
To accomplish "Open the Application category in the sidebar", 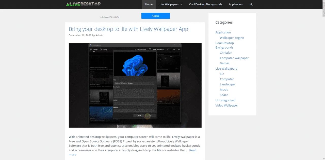I will (x=223, y=32).
